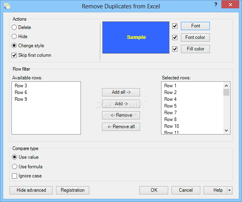Select Row 9 in Available rows
The width and height of the screenshot is (242, 202).
[x=46, y=99]
